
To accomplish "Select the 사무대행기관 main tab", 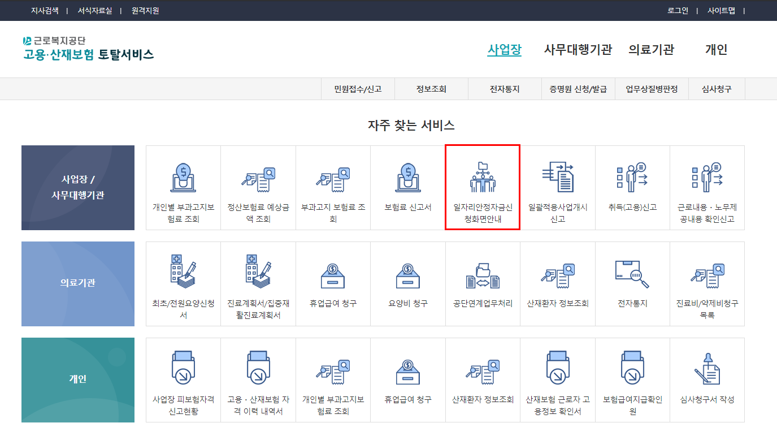I will 578,50.
